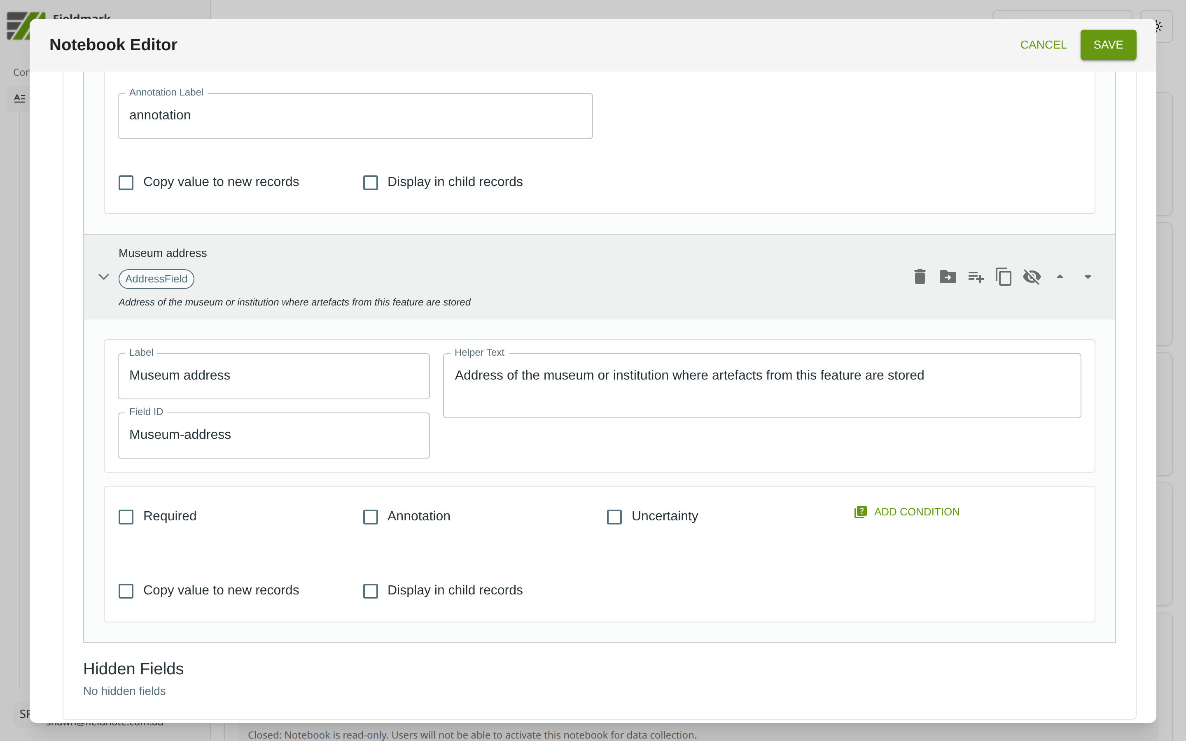The height and width of the screenshot is (741, 1186).
Task: Click the AddressField type chip
Action: [156, 279]
